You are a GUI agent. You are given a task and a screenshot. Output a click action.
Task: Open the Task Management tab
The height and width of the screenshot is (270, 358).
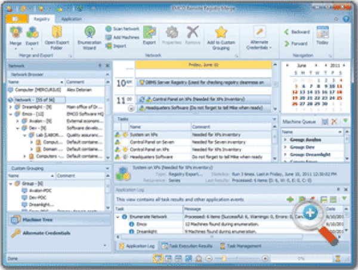coord(241,246)
